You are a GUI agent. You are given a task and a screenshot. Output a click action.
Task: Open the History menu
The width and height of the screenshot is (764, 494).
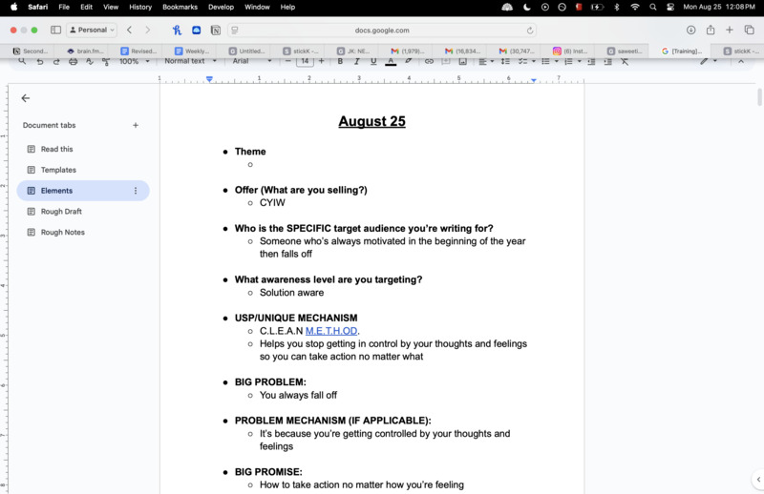pyautogui.click(x=140, y=7)
